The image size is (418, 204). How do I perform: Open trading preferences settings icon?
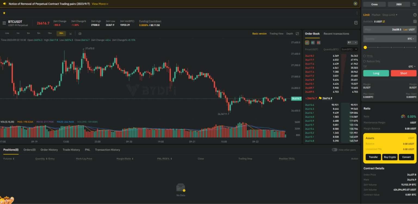[414, 4]
